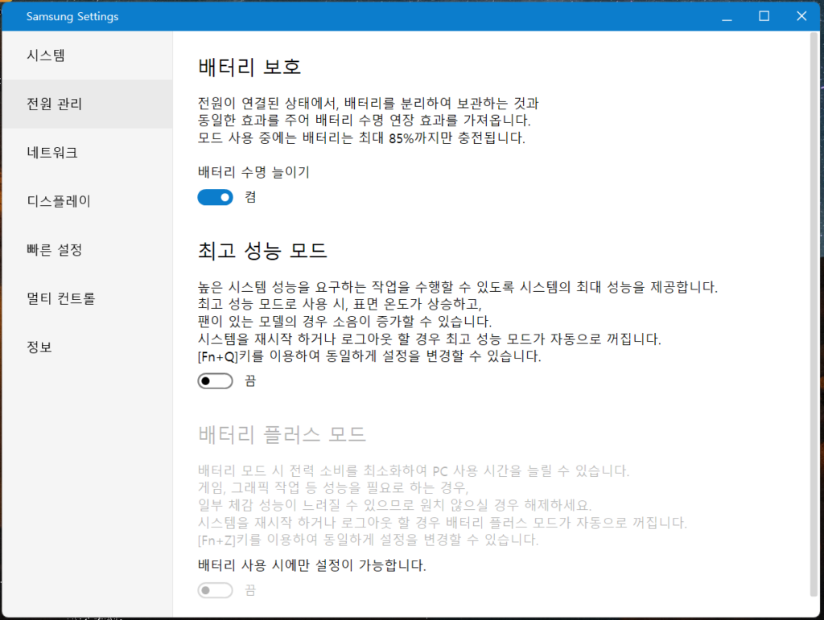
Task: Click the 배터리 수명 늘이기 label
Action: [x=253, y=172]
